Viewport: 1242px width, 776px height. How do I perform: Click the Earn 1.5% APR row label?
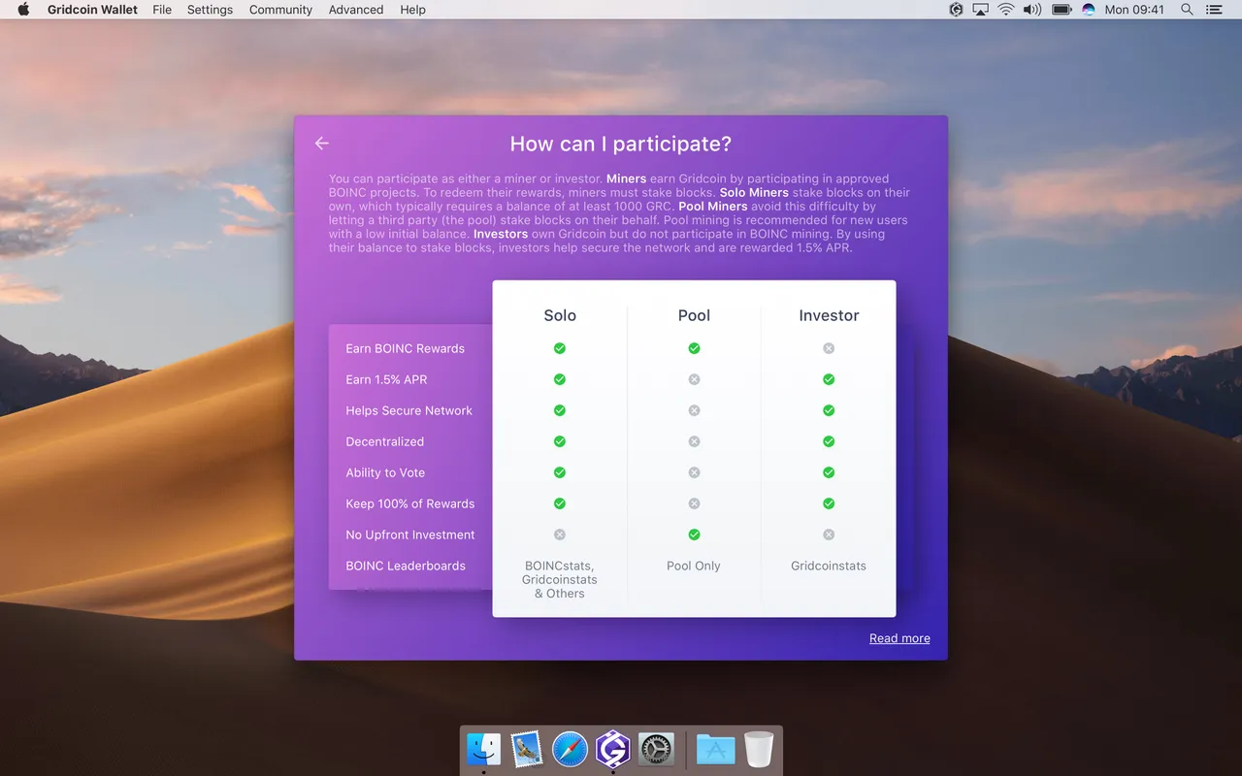point(386,379)
